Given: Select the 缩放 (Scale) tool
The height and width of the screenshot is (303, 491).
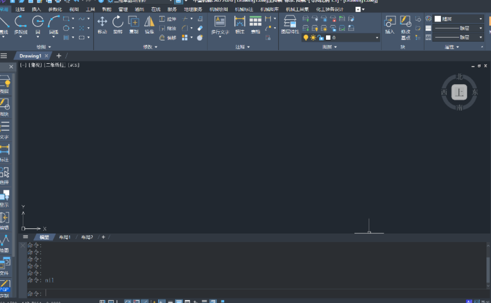Looking at the screenshot, I should click(x=168, y=29).
